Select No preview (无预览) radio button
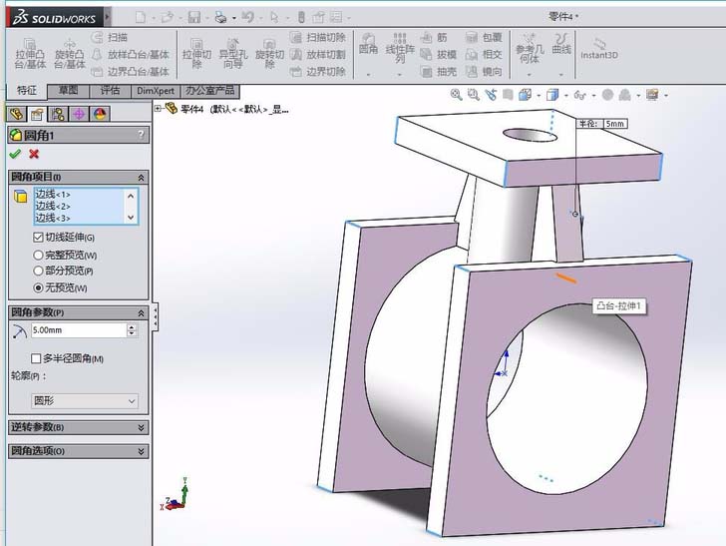Image resolution: width=726 pixels, height=546 pixels. [38, 287]
